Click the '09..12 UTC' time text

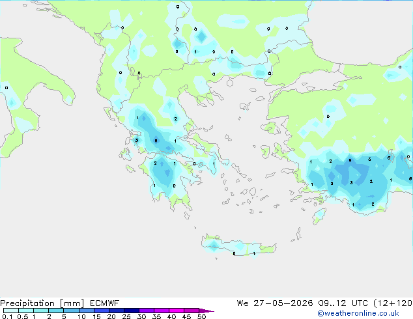343,303
